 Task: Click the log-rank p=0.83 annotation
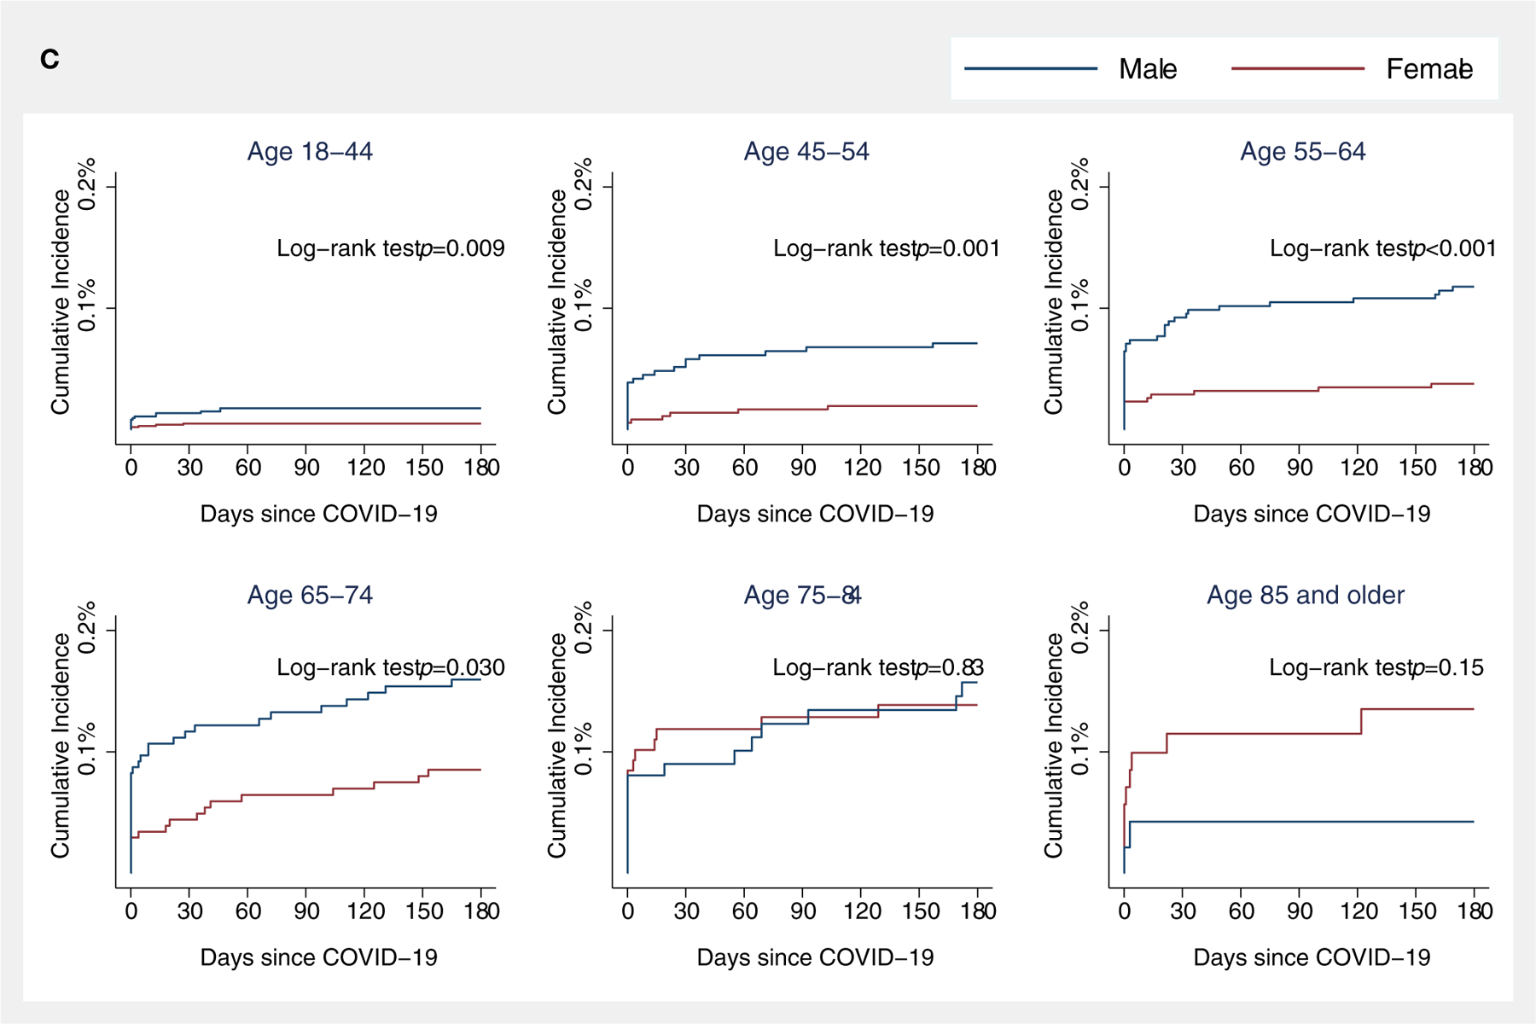tap(878, 667)
